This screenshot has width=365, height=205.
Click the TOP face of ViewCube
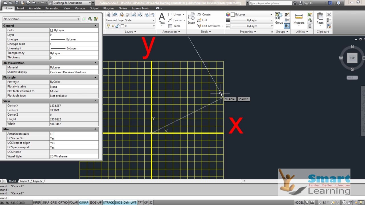[352, 58]
